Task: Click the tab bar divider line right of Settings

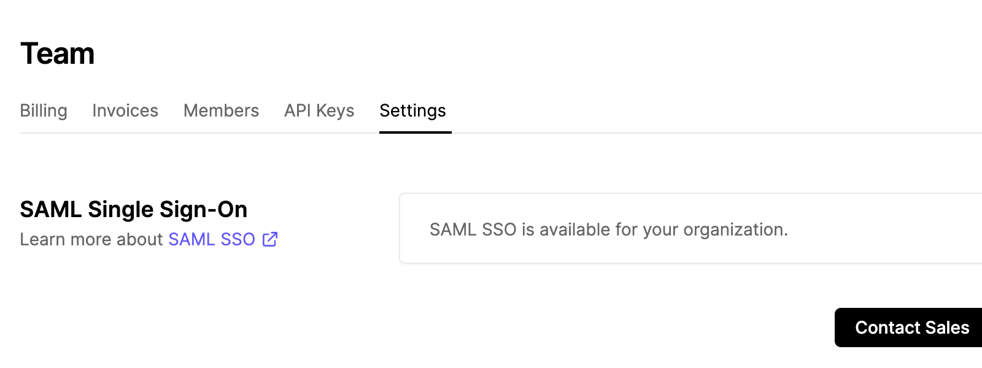Action: (675, 132)
